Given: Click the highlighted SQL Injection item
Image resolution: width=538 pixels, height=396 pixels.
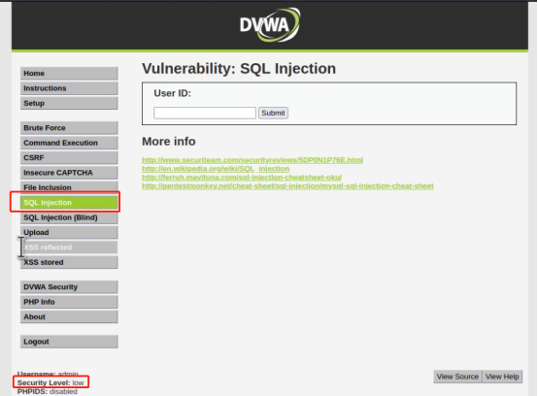Looking at the screenshot, I should (69, 203).
